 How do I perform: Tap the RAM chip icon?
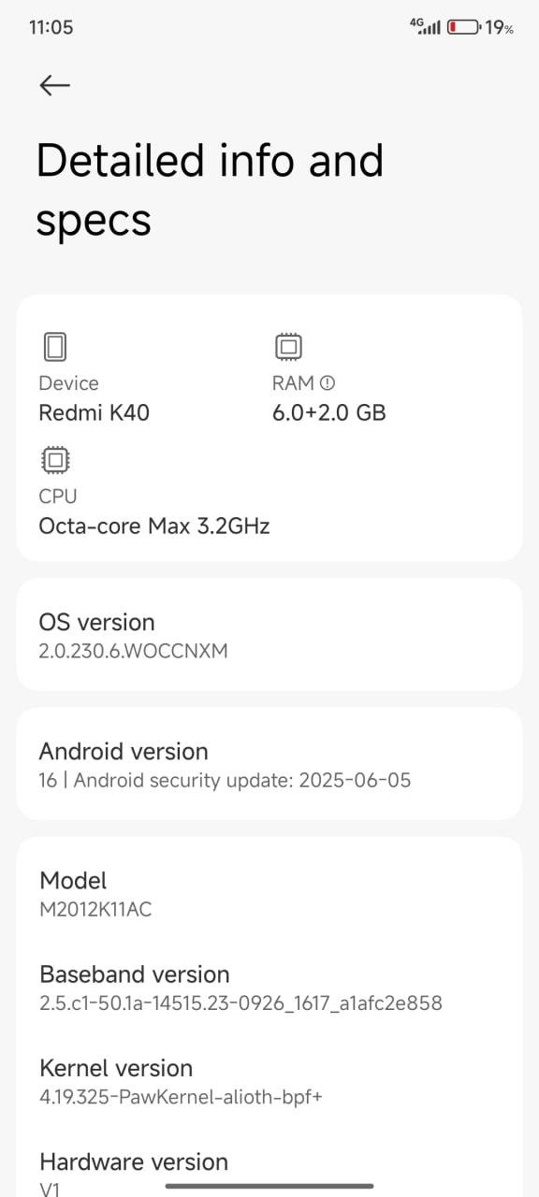(x=288, y=347)
